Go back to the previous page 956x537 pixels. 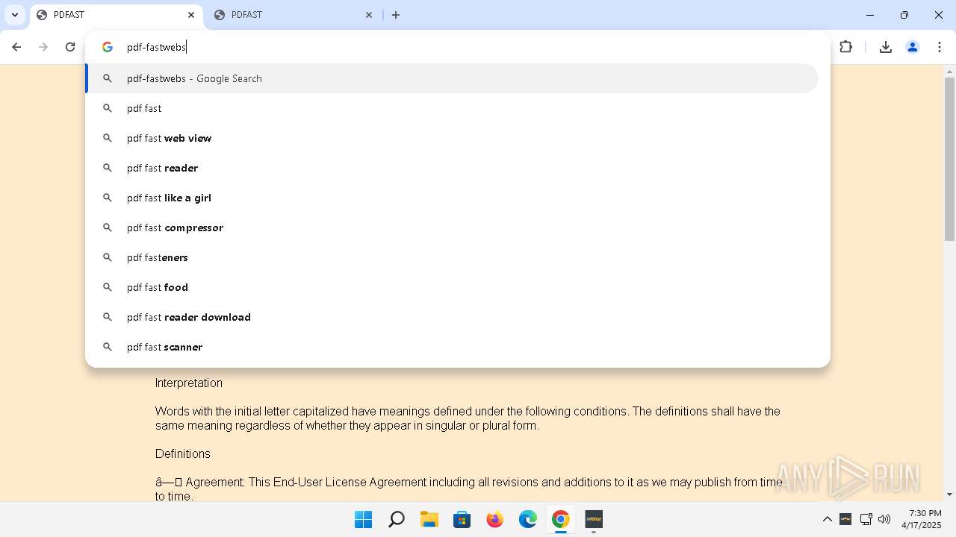(16, 47)
